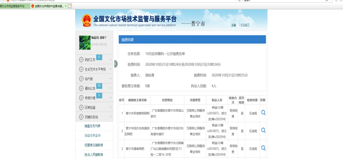This screenshot has height=159, width=343.
Task: Expand the 社会艺术水平考级 menu section
Action: [95, 69]
